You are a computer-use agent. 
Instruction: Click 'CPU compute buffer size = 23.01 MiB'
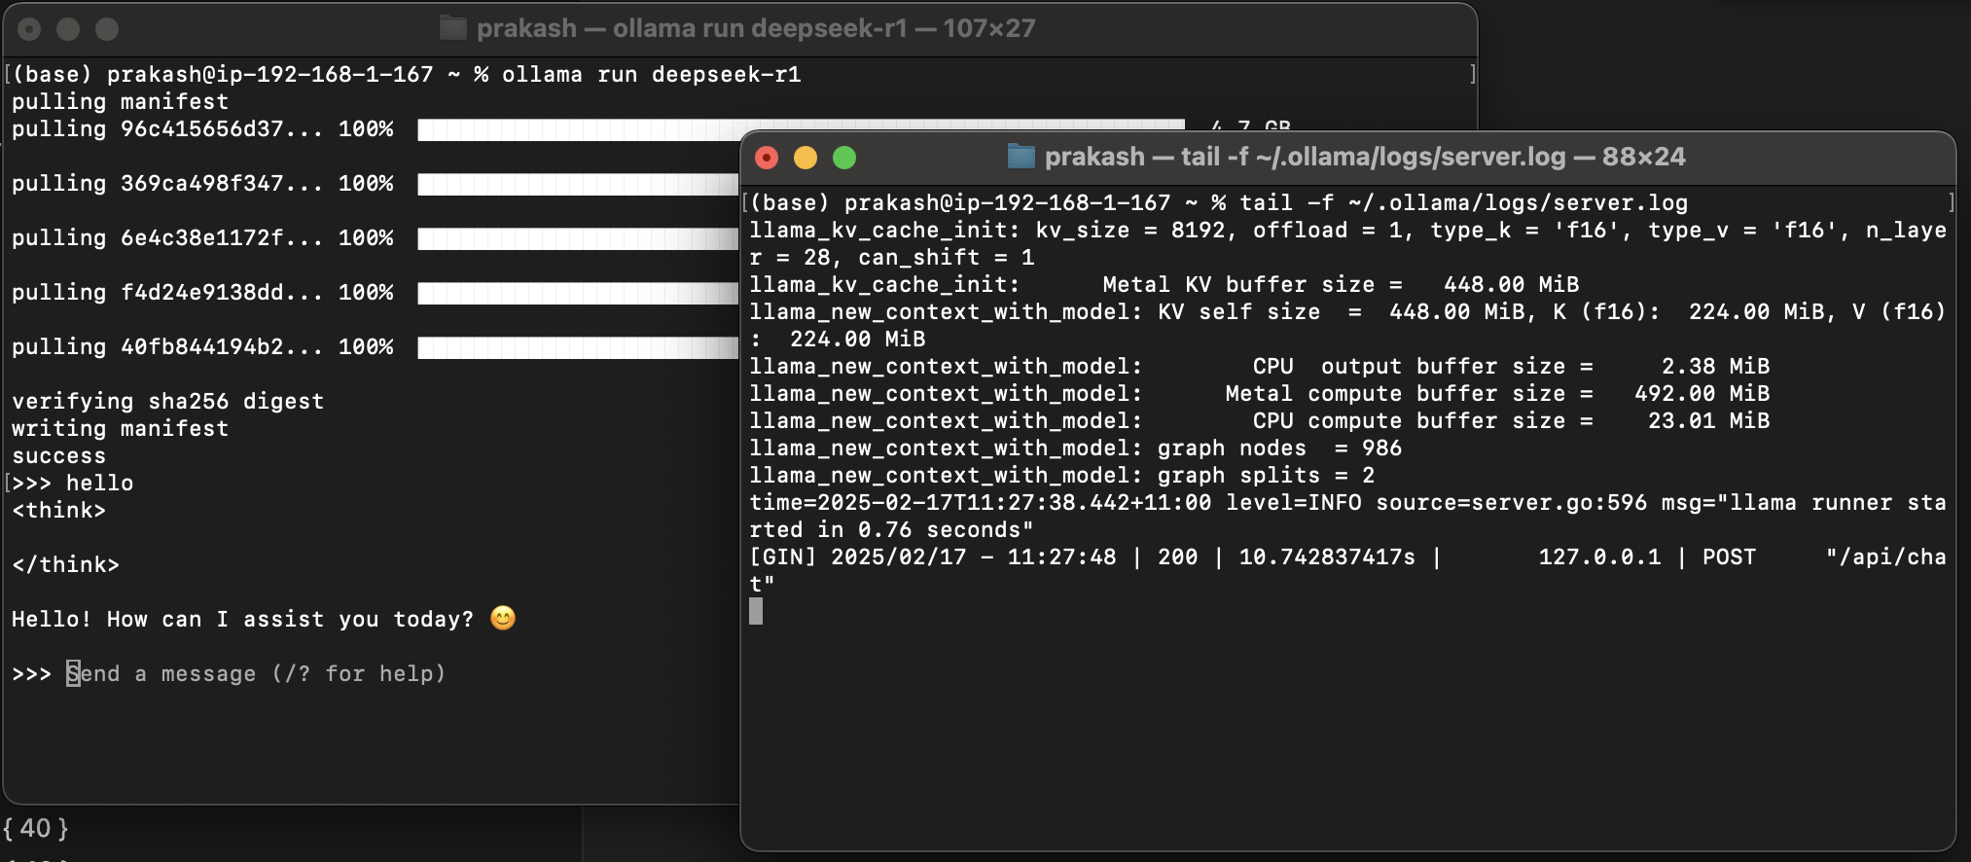tap(1260, 421)
